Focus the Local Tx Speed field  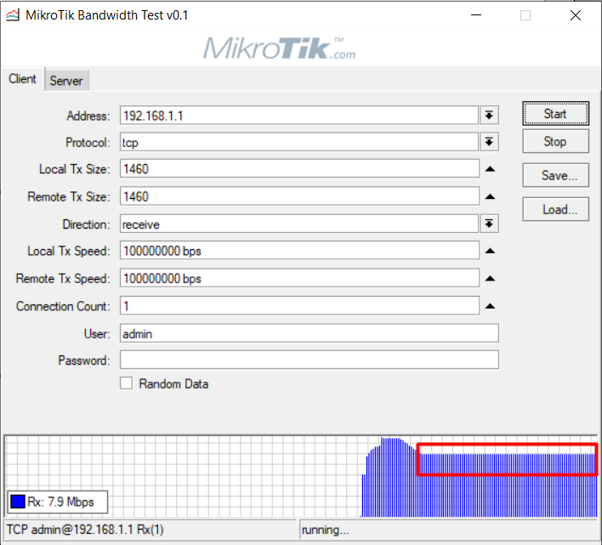click(x=299, y=251)
